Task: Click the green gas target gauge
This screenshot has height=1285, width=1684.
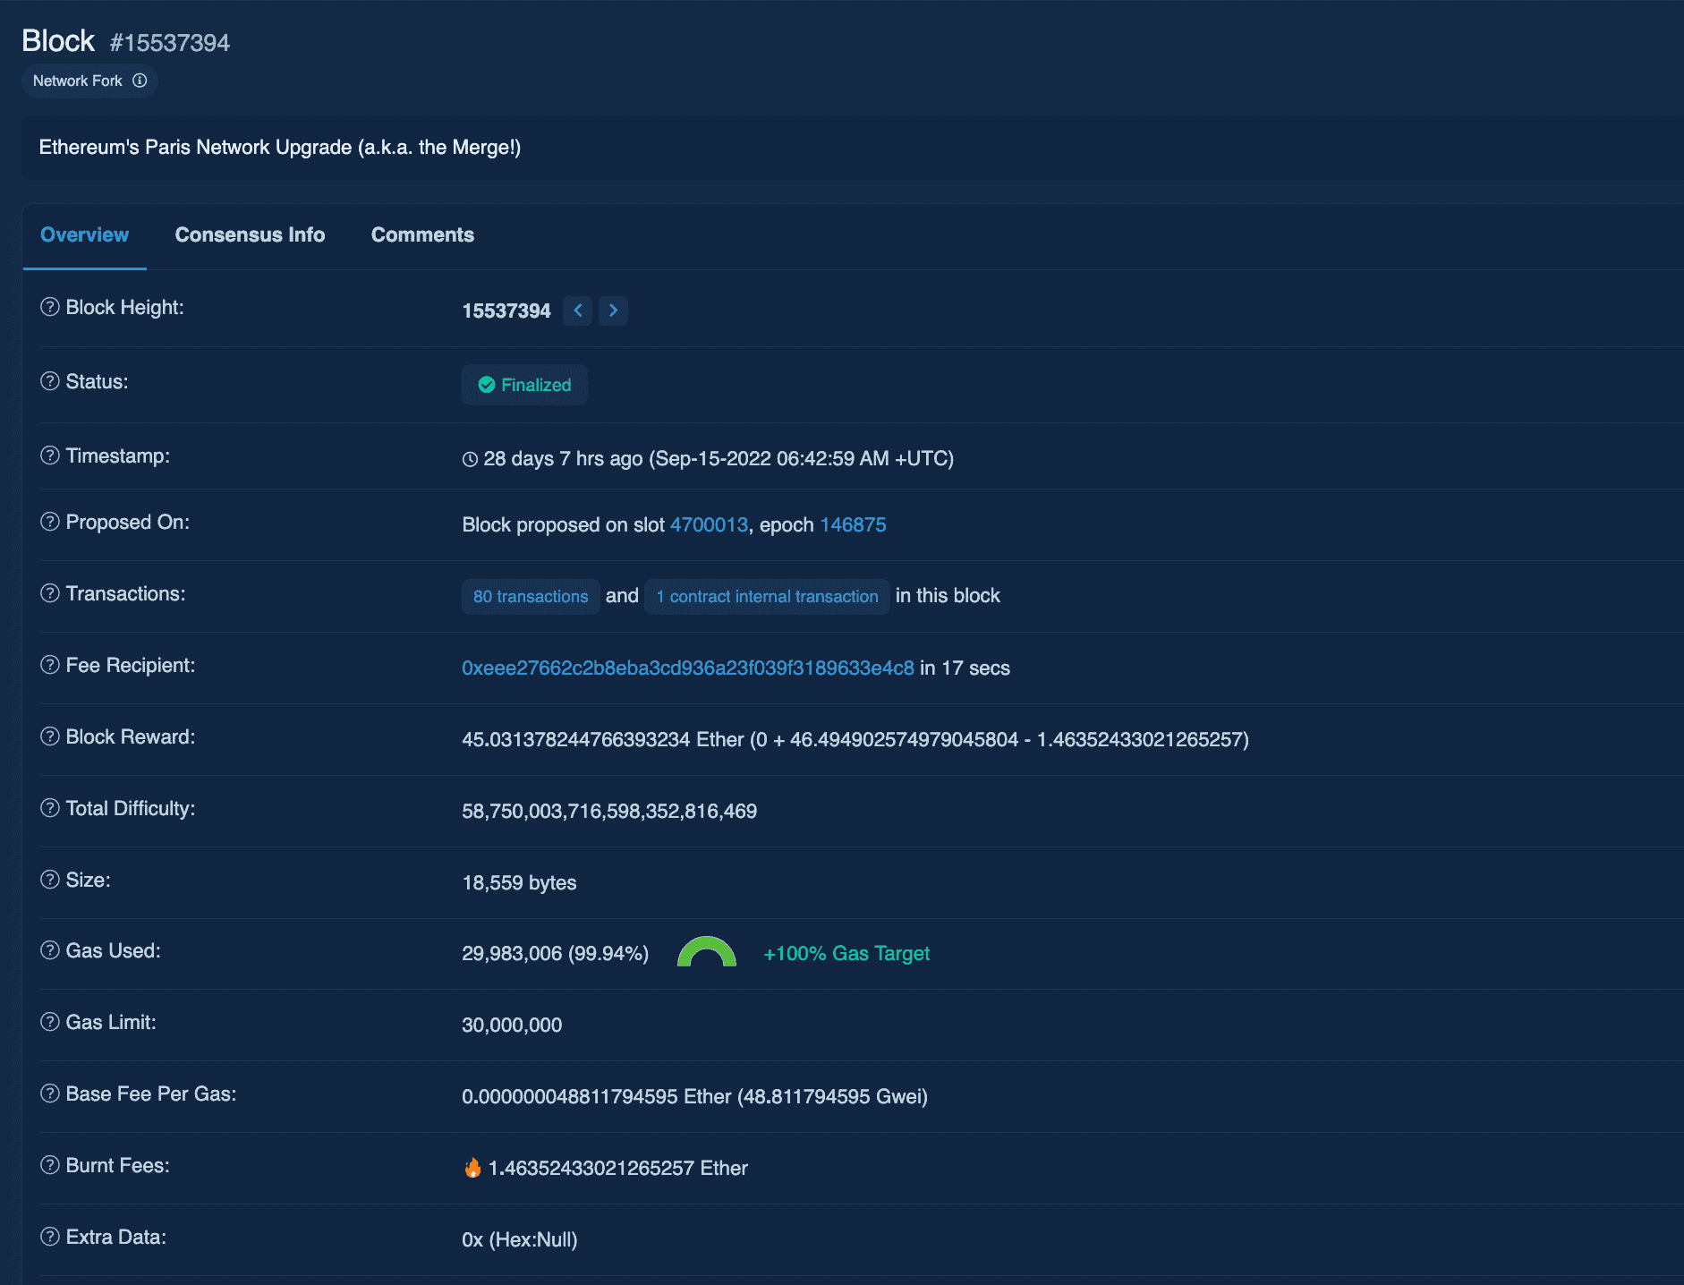Action: click(x=706, y=952)
